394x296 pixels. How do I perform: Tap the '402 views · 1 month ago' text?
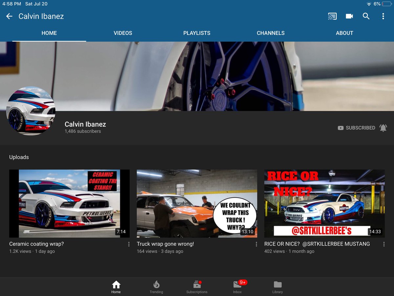pyautogui.click(x=289, y=251)
